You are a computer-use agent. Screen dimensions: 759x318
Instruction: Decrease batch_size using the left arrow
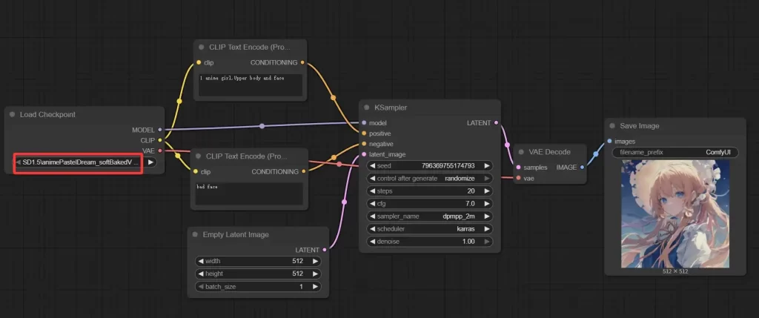tap(200, 286)
